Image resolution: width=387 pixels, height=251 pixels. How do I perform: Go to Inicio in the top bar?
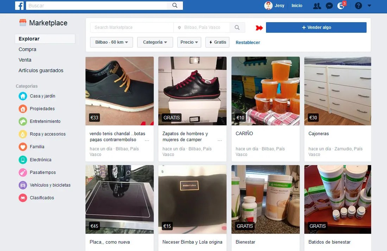(297, 6)
